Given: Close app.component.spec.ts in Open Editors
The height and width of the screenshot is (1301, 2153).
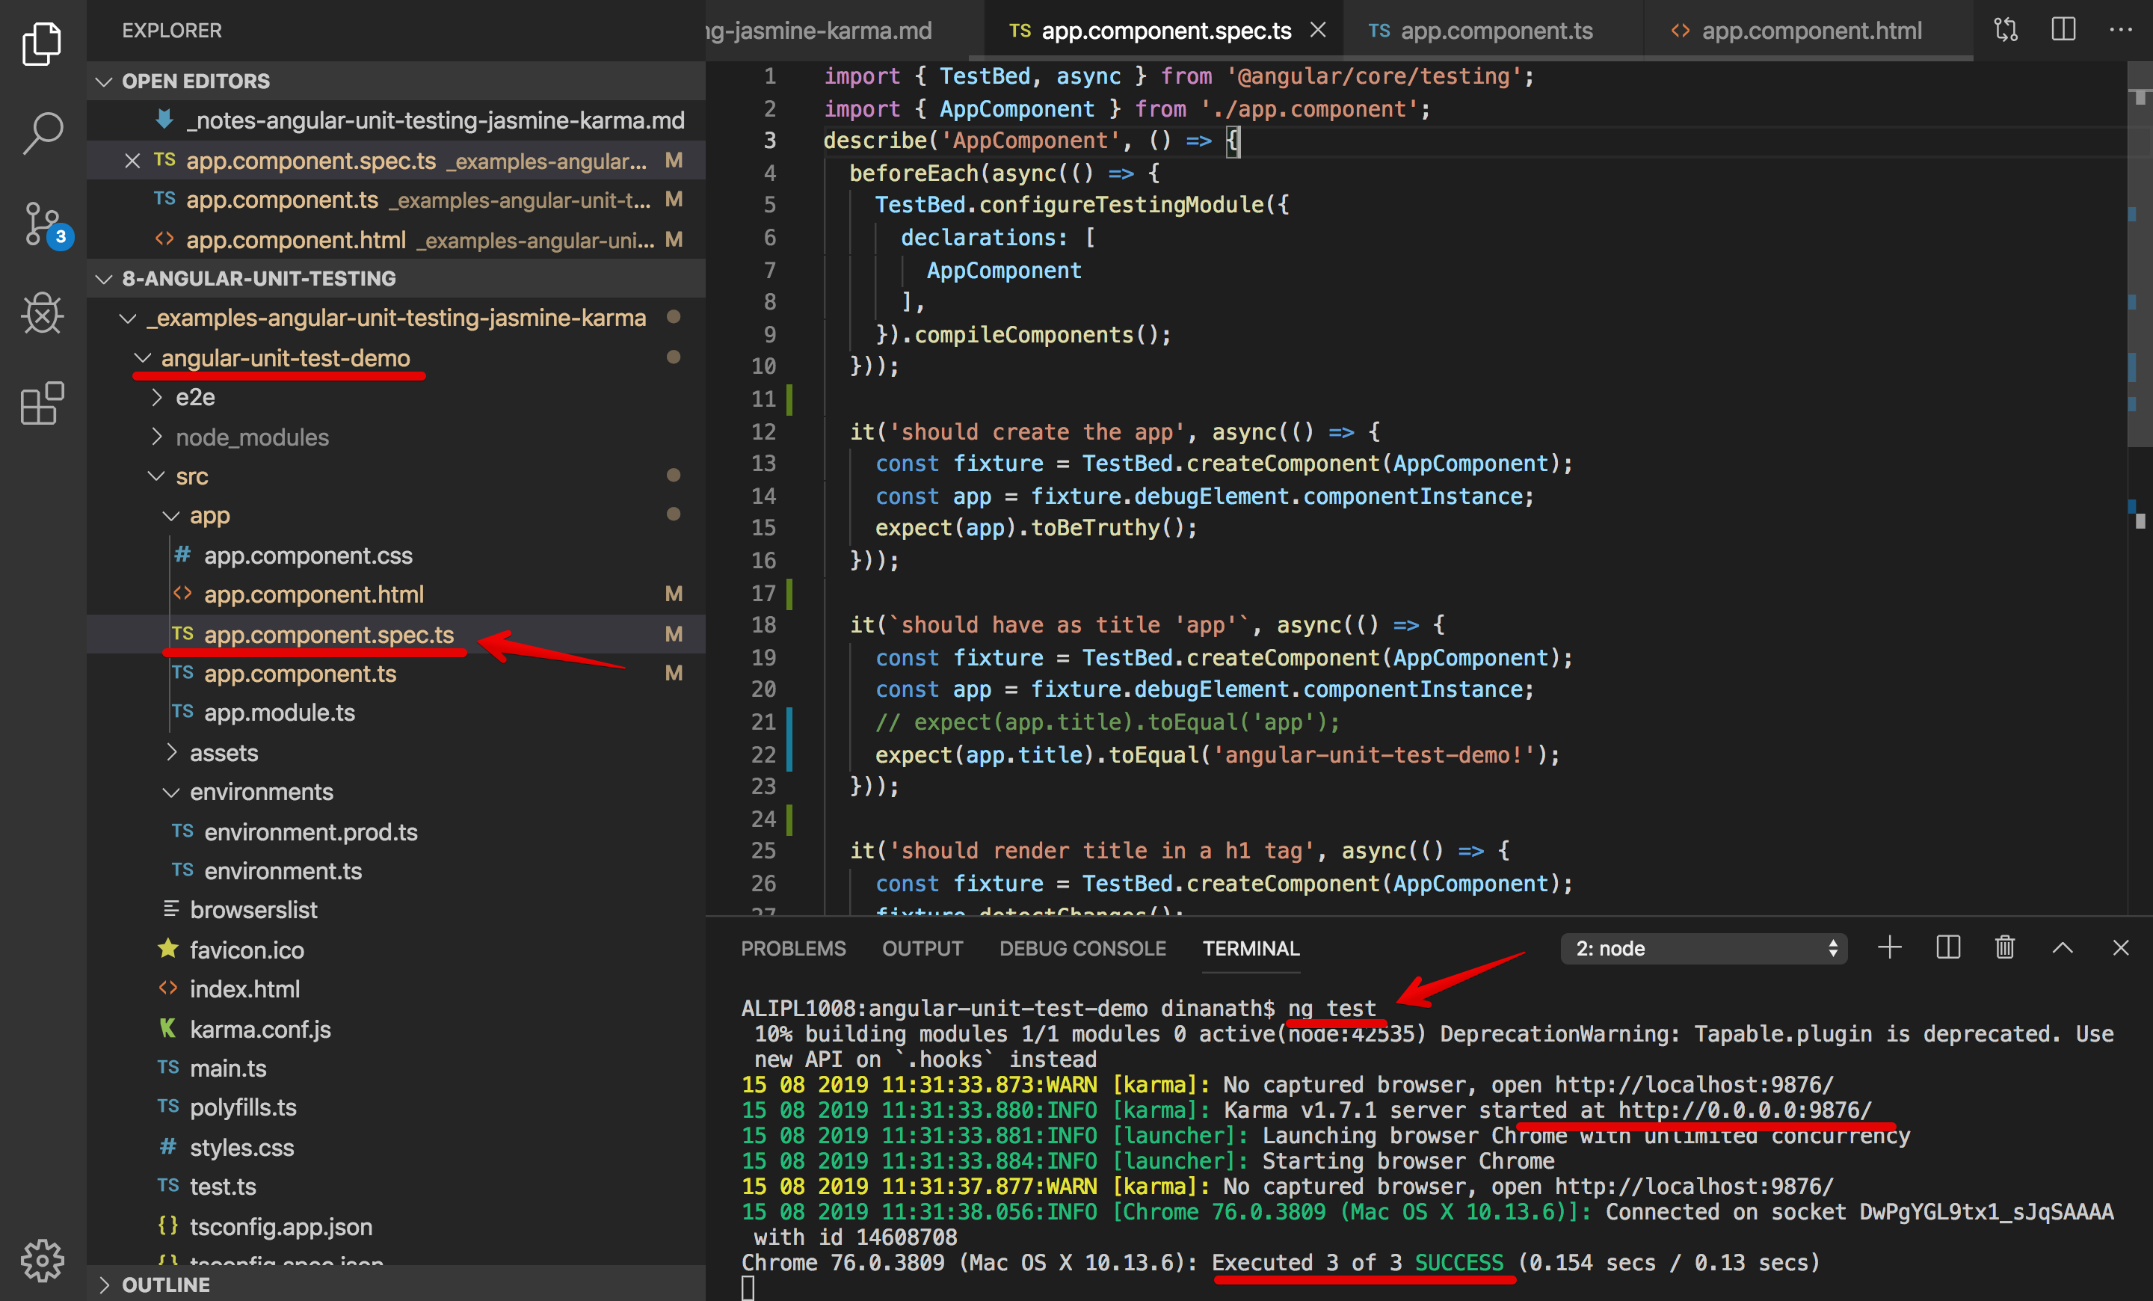Looking at the screenshot, I should 133,161.
